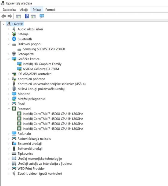Select the first Intel Core i7-4500U processor entry
This screenshot has width=168, height=186.
pos(53,114)
